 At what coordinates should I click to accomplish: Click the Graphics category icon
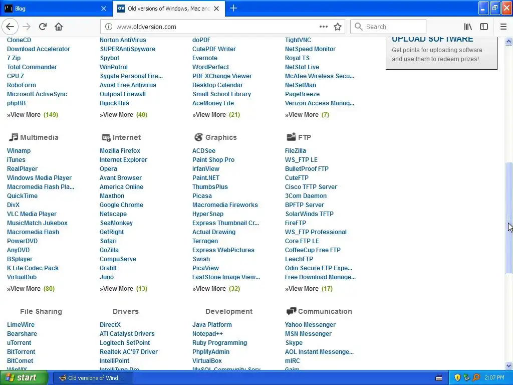click(x=198, y=137)
